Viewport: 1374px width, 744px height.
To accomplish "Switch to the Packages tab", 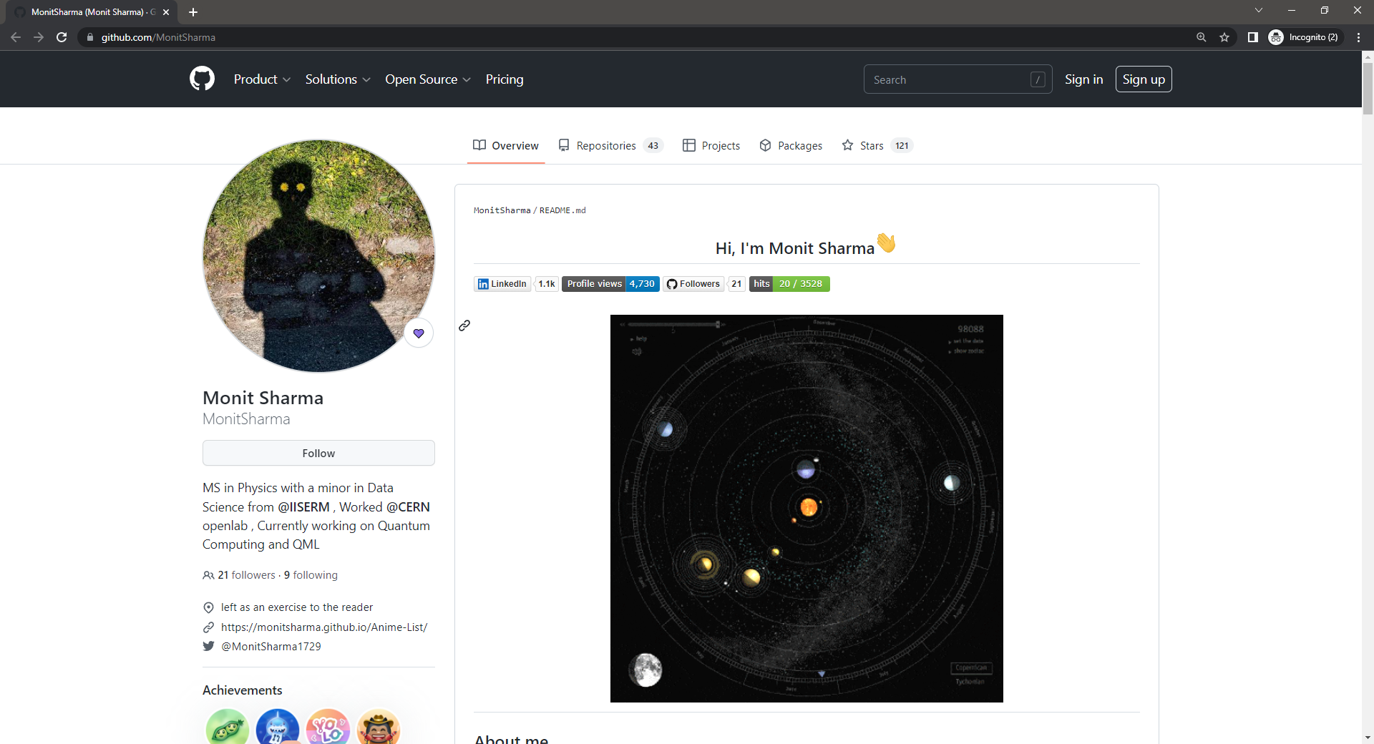I will tap(791, 145).
